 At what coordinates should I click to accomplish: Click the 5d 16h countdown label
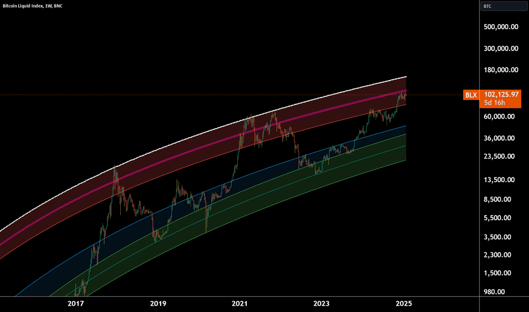pyautogui.click(x=494, y=103)
